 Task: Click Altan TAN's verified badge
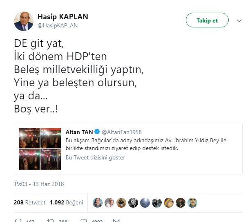point(97,132)
